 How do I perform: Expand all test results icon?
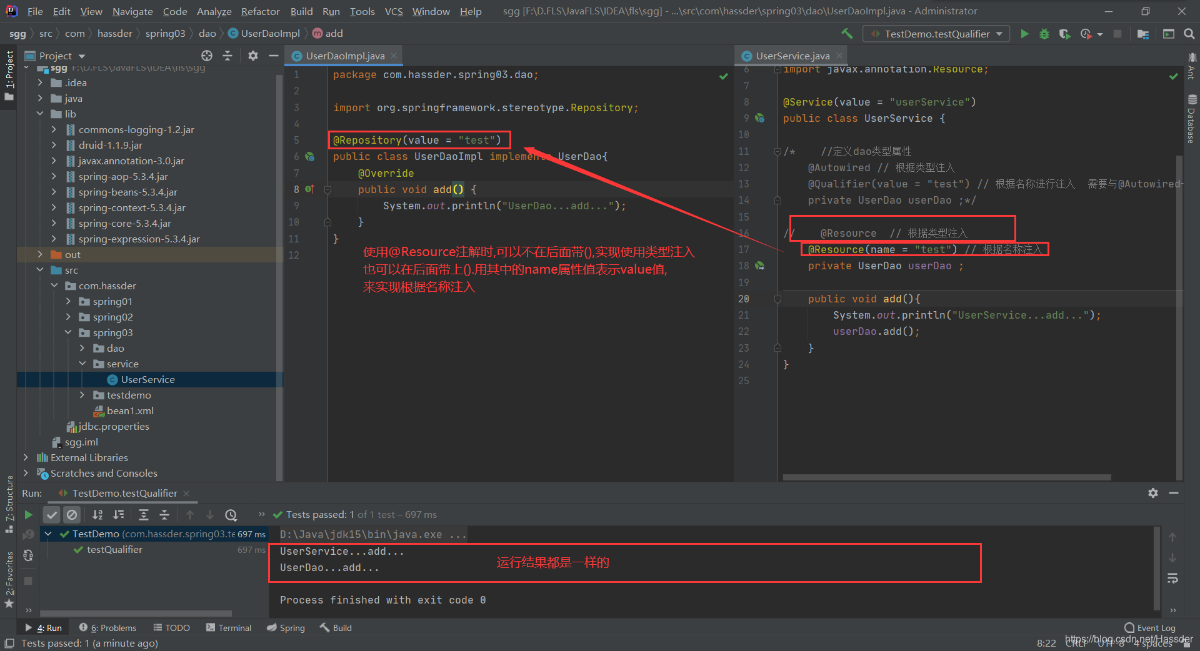tap(144, 515)
